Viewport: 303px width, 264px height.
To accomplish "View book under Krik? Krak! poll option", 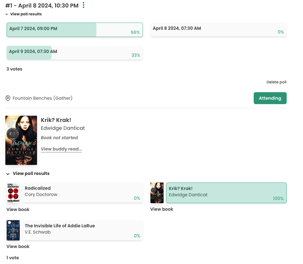I will [x=162, y=209].
